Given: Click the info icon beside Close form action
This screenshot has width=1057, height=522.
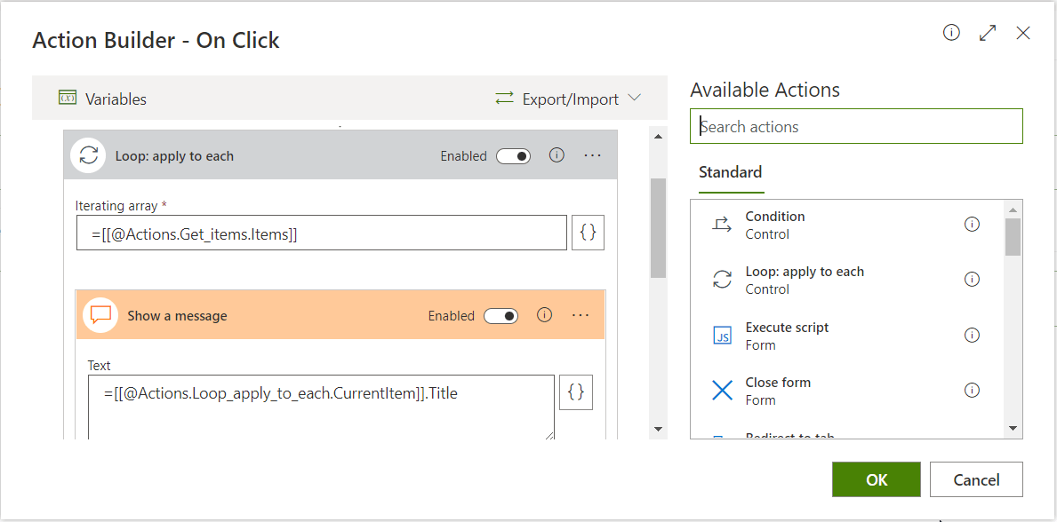Looking at the screenshot, I should 972,390.
